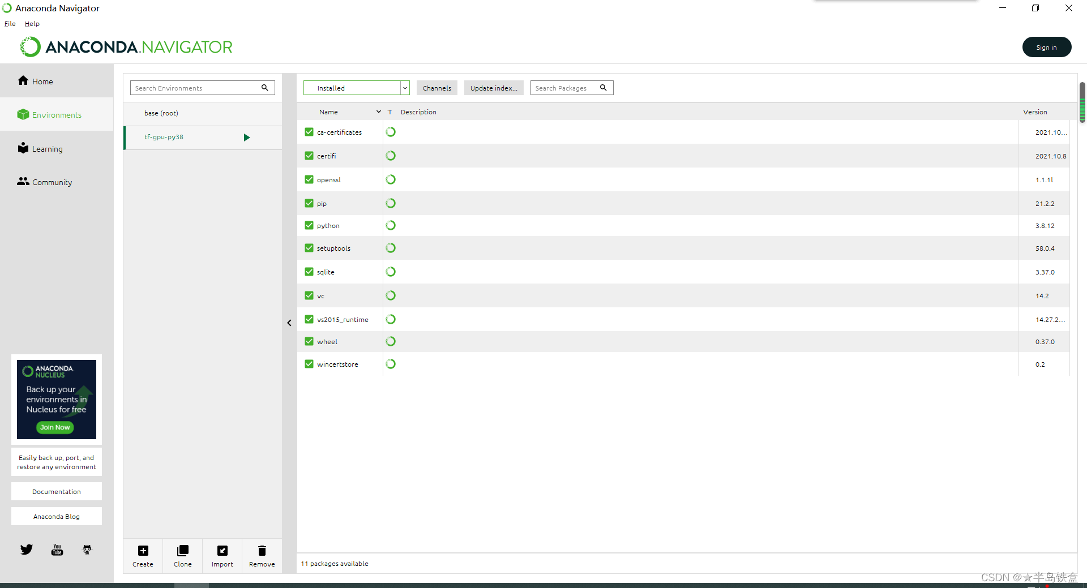Click the python version 3.8.12 cell
The width and height of the screenshot is (1087, 588).
[x=1045, y=226]
